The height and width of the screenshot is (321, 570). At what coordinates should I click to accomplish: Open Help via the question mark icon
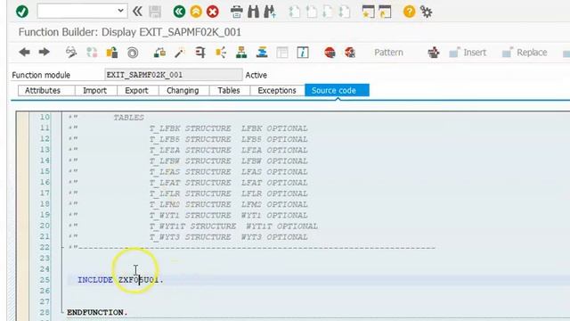(409, 12)
